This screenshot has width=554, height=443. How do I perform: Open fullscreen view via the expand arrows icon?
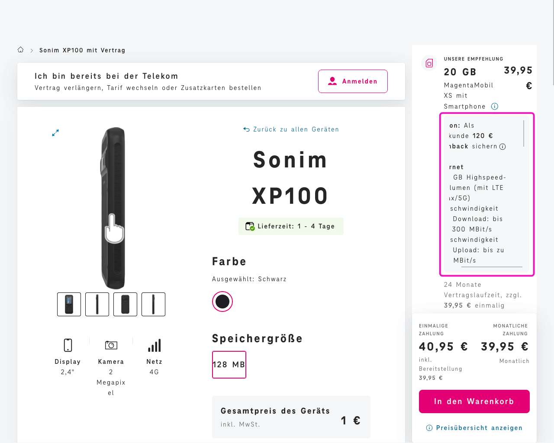click(x=55, y=133)
